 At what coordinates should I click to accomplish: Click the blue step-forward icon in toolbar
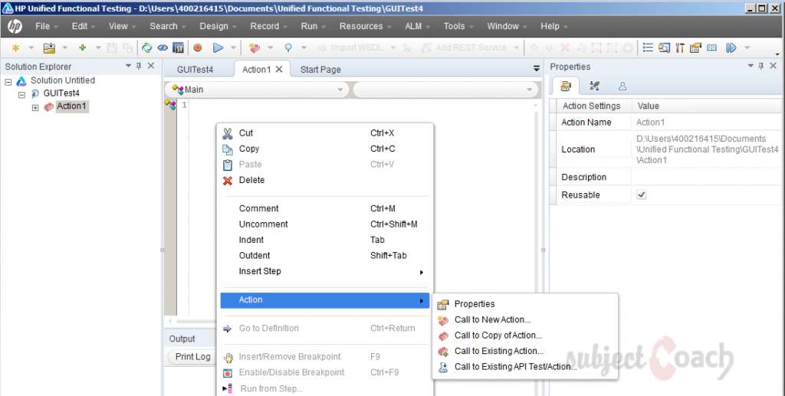[x=731, y=48]
